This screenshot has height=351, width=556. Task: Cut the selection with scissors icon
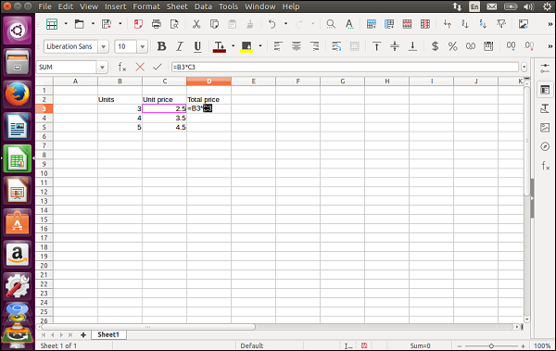(196, 24)
